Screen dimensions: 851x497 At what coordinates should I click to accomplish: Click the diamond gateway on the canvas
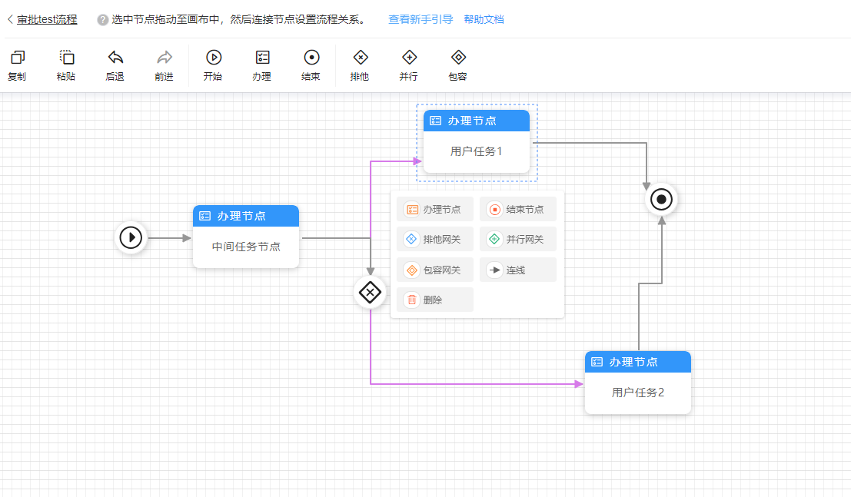[x=370, y=293]
